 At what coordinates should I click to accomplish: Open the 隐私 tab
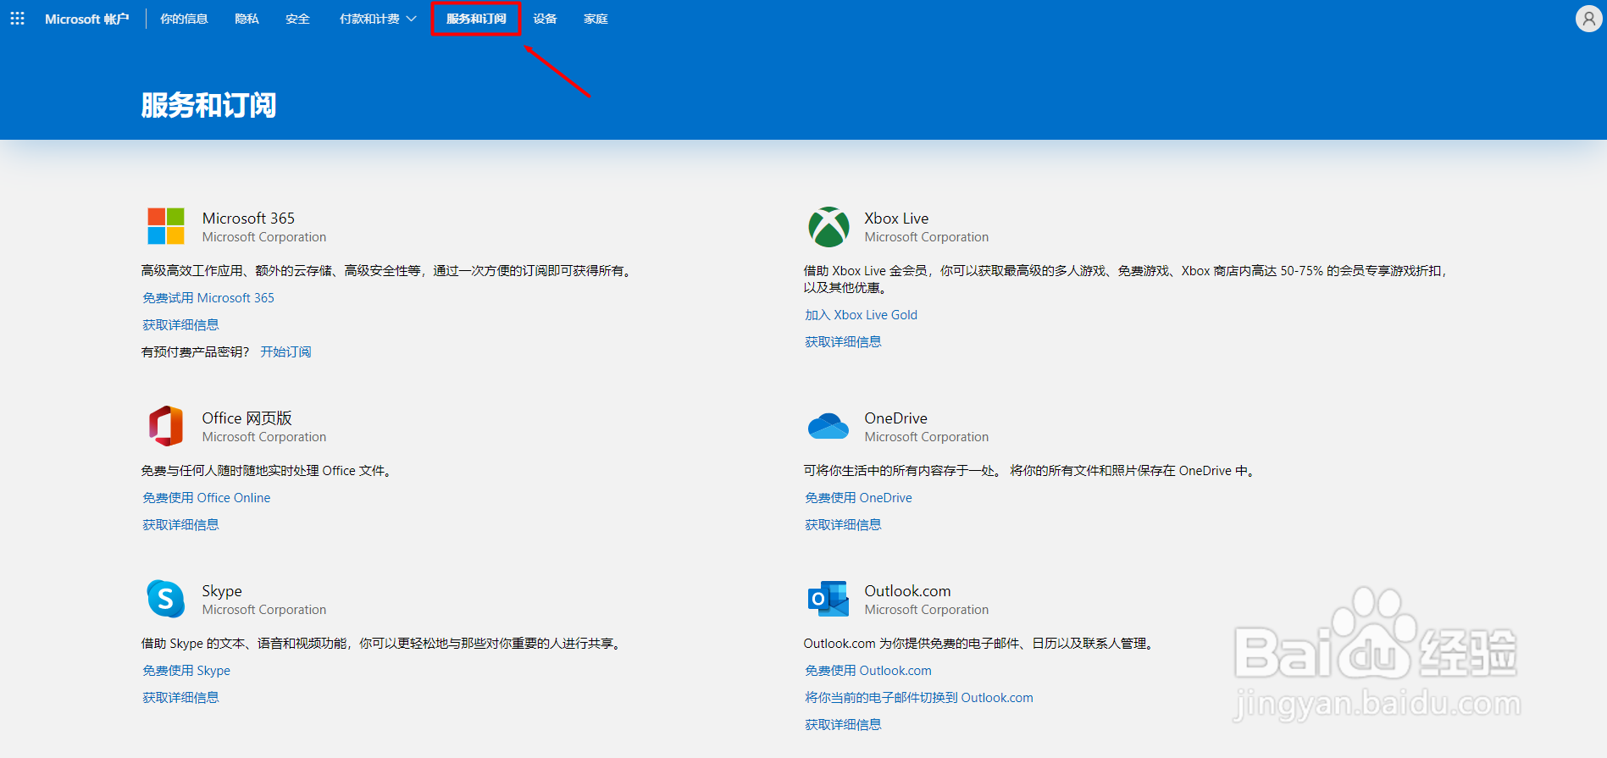[247, 19]
